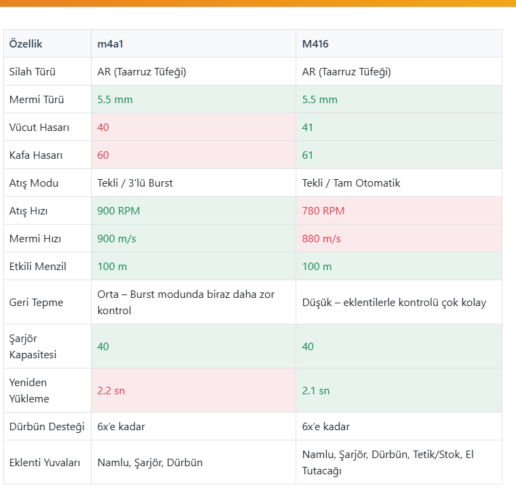
Task: Select 'Tekli / Tam Otomatik' cell
Action: [399, 183]
